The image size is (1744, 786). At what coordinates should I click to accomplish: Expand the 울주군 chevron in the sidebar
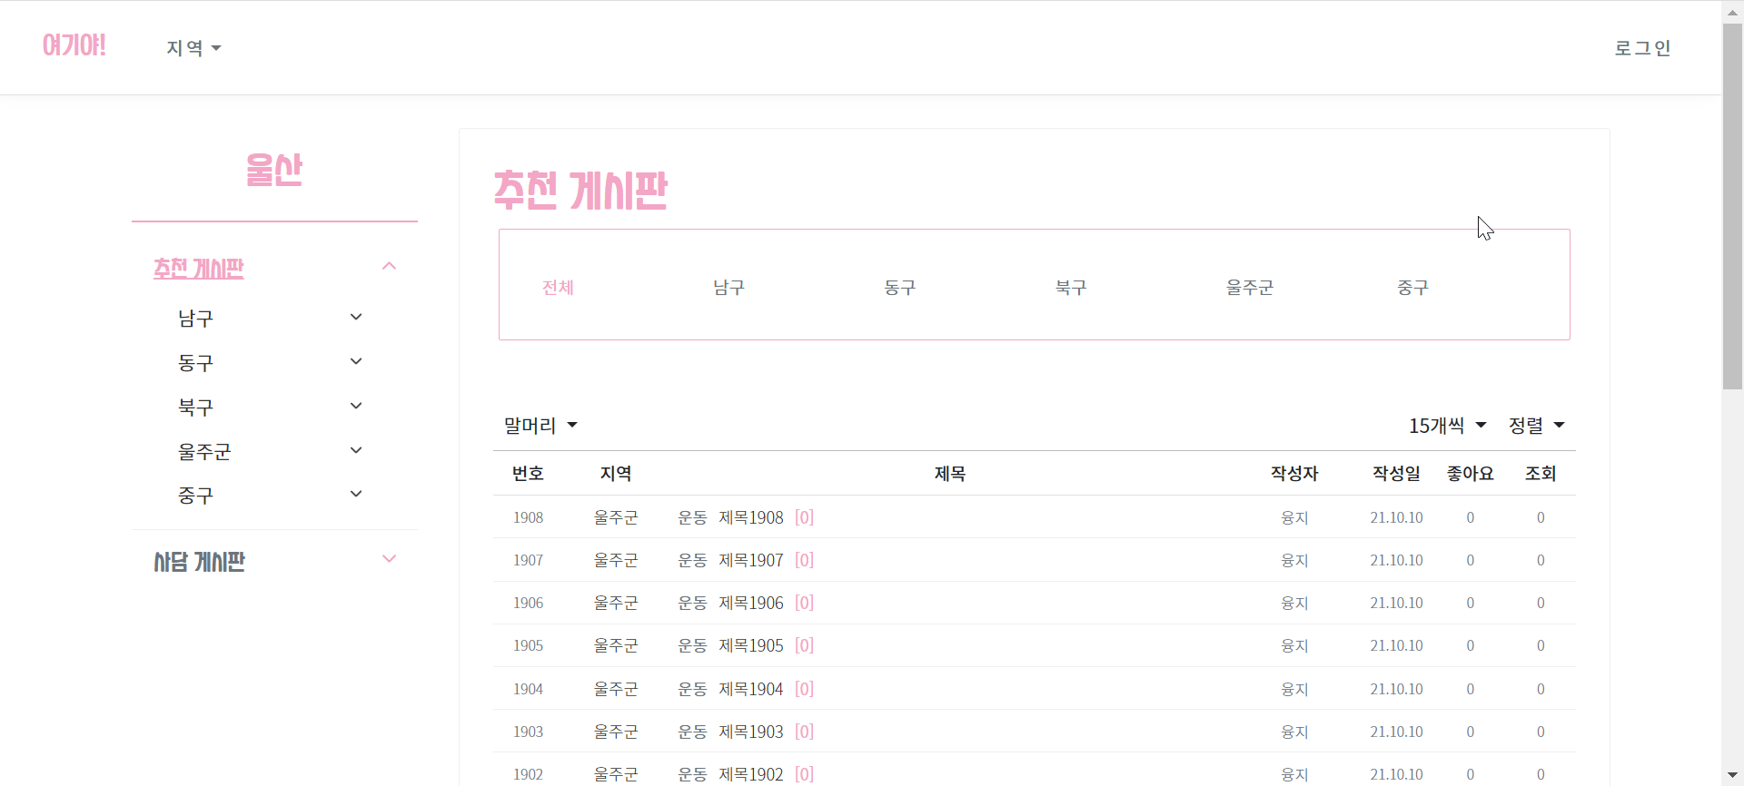356,450
